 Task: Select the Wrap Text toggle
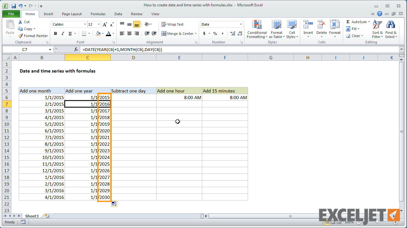173,24
